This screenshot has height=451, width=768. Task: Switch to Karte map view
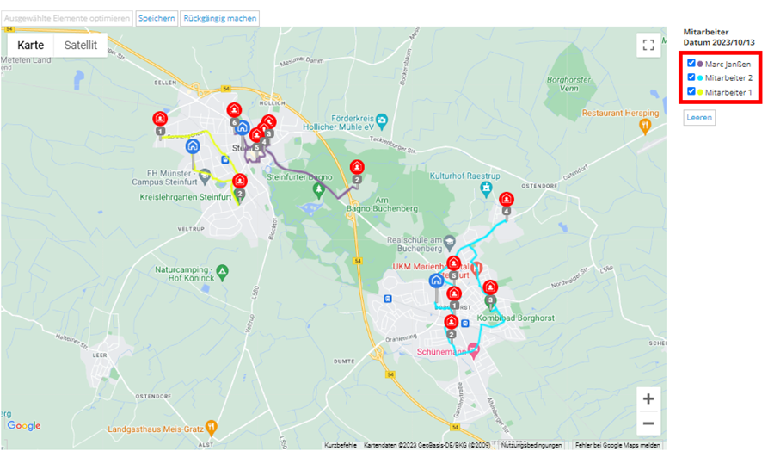[x=31, y=45]
